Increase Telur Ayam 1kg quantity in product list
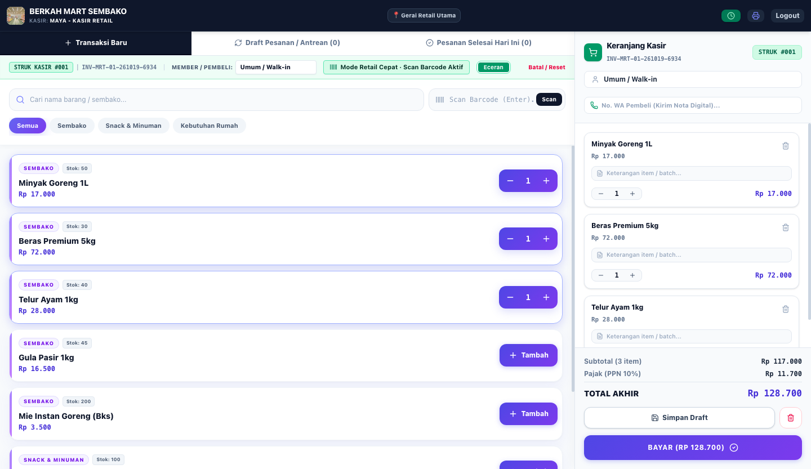The width and height of the screenshot is (811, 469). click(x=546, y=297)
